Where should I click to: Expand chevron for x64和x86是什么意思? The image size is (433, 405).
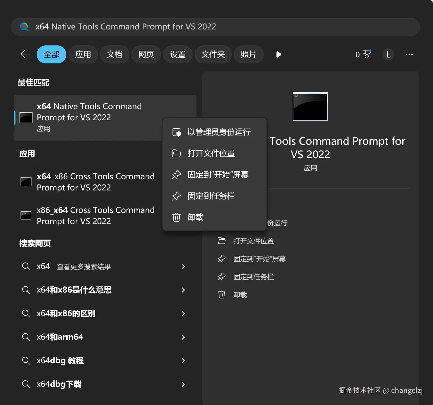coord(183,290)
